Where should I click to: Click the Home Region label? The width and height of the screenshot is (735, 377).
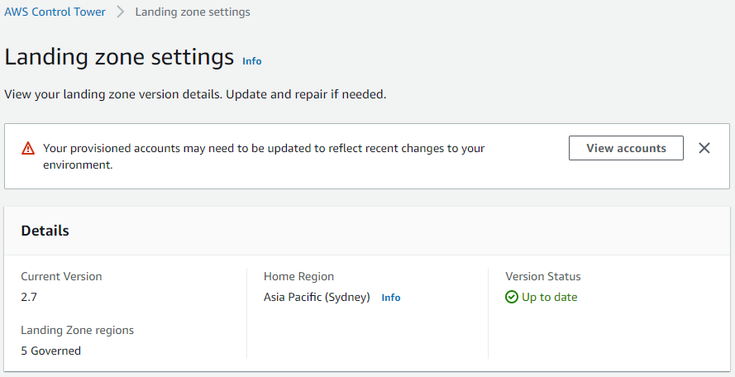pyautogui.click(x=298, y=277)
